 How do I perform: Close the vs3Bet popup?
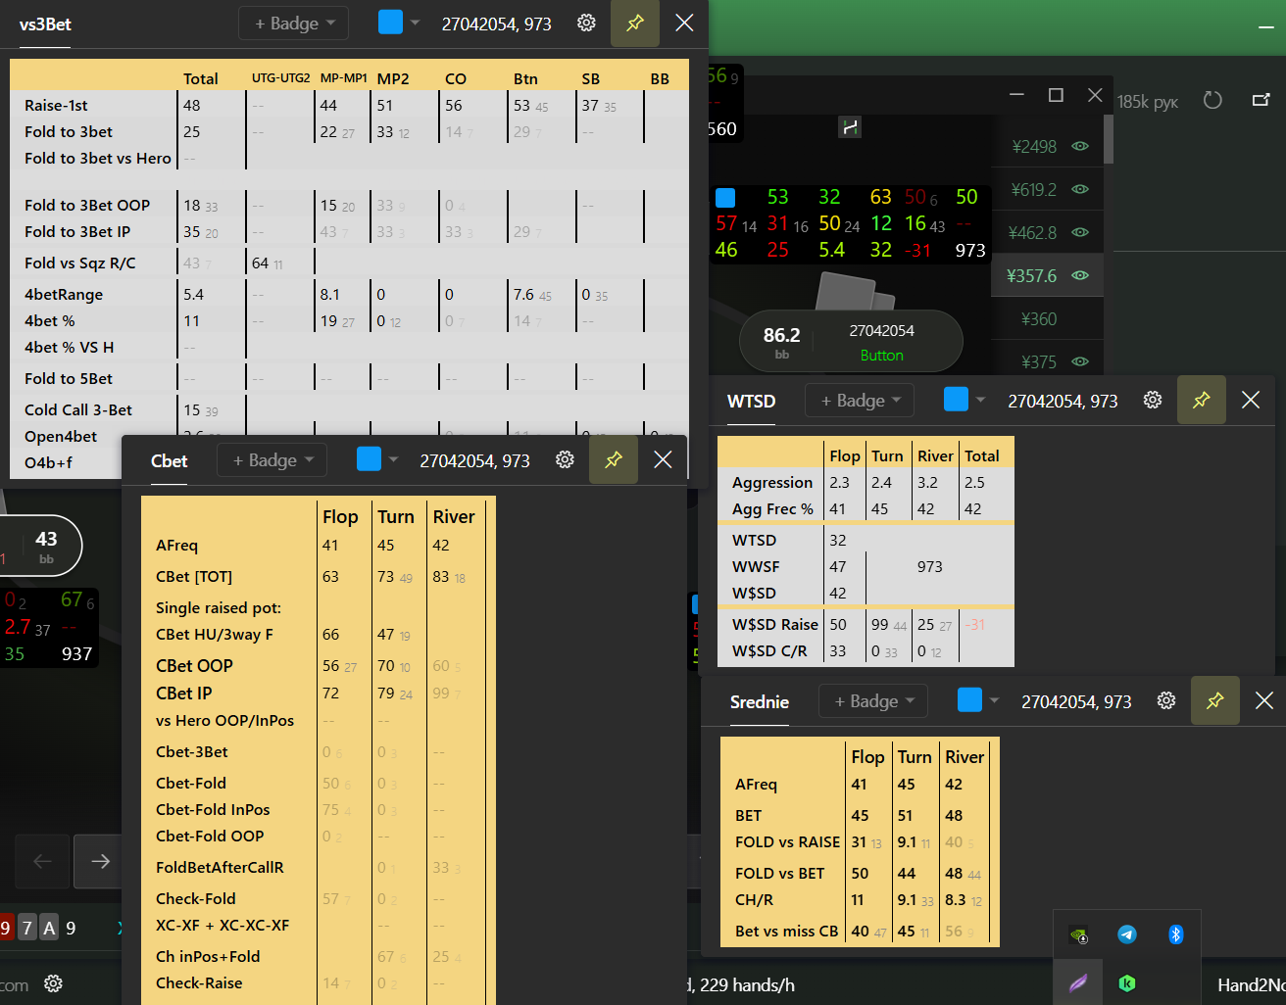pos(684,23)
